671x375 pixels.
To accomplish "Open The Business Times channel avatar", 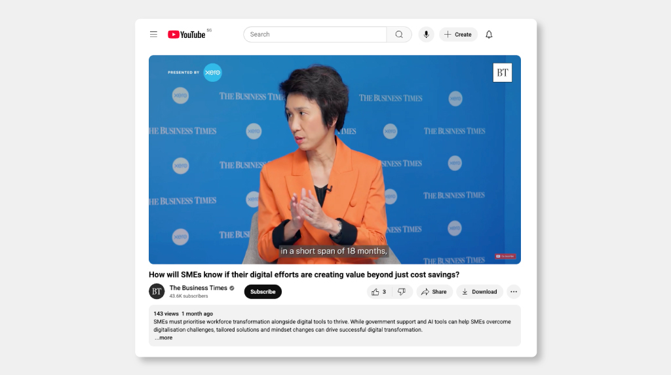I will point(157,291).
